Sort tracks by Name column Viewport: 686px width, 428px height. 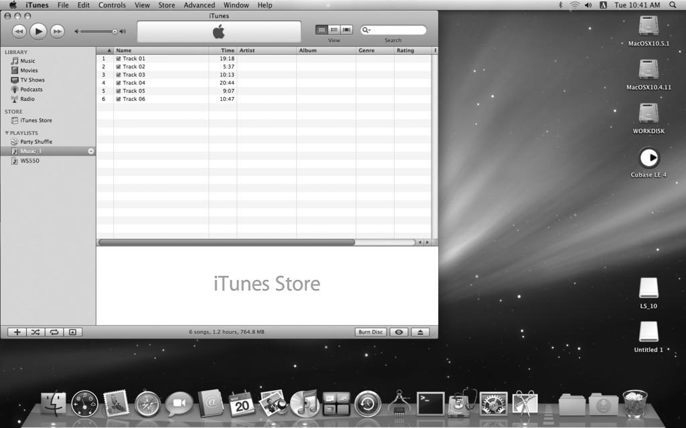[x=161, y=51]
